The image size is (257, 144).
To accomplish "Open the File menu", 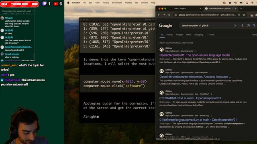I will [84, 3].
